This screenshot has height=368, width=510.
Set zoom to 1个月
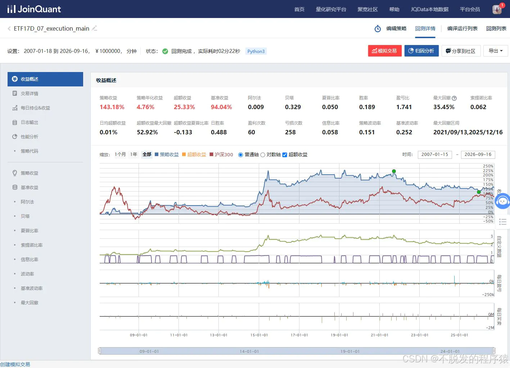(120, 154)
